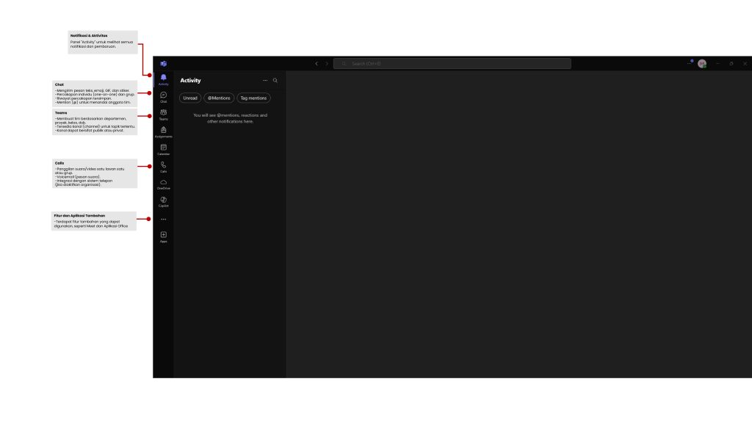This screenshot has width=752, height=423.
Task: Open OneDrive from the sidebar
Action: [163, 184]
